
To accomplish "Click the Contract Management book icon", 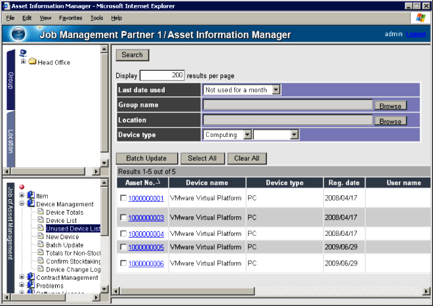I will [31, 278].
